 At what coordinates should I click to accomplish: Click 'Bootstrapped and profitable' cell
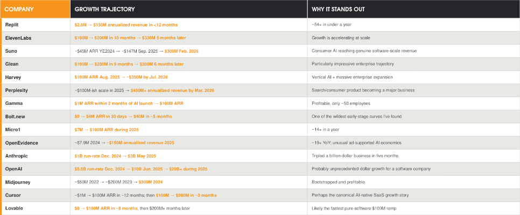413,182
